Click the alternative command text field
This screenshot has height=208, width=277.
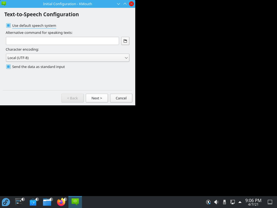point(62,41)
